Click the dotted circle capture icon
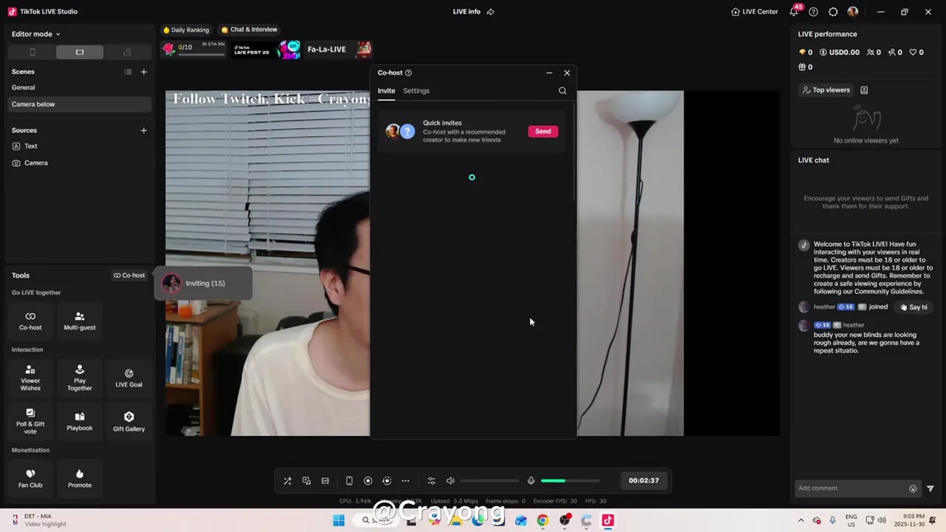Image resolution: width=946 pixels, height=532 pixels. [387, 481]
